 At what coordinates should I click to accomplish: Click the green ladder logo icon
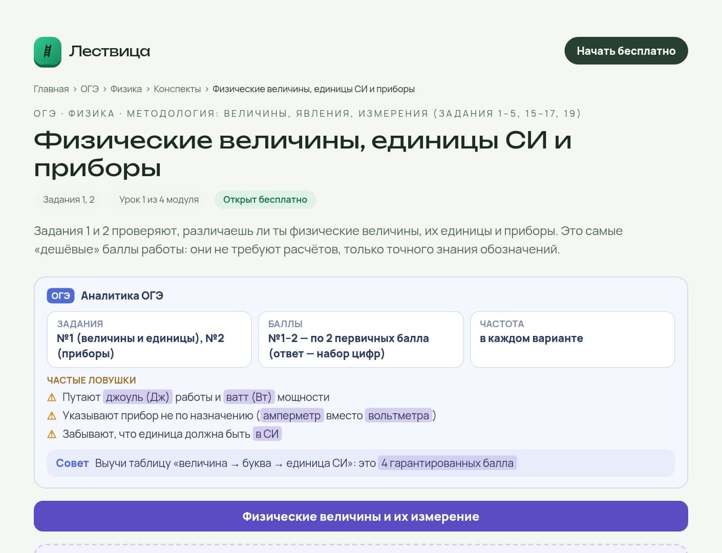48,52
